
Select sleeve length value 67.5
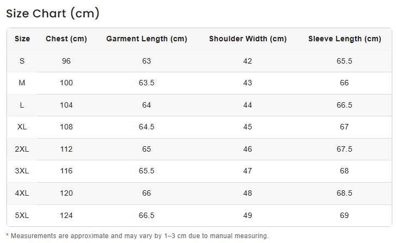(344, 149)
